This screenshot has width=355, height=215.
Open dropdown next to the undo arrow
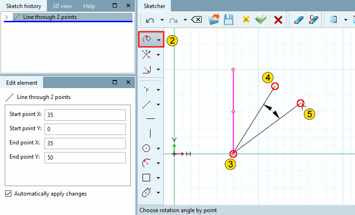162,20
